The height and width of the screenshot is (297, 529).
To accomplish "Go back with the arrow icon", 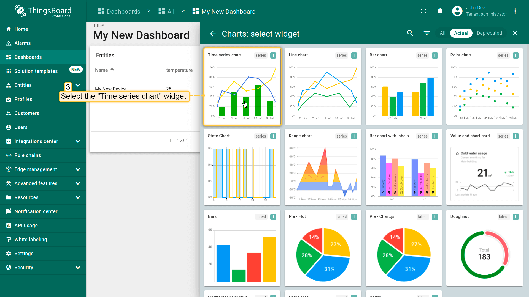I will (213, 34).
